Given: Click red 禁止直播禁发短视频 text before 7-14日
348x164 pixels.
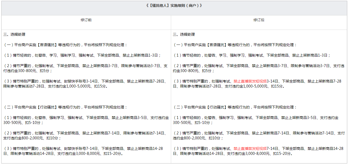Looking at the screenshot, I should [250, 149].
